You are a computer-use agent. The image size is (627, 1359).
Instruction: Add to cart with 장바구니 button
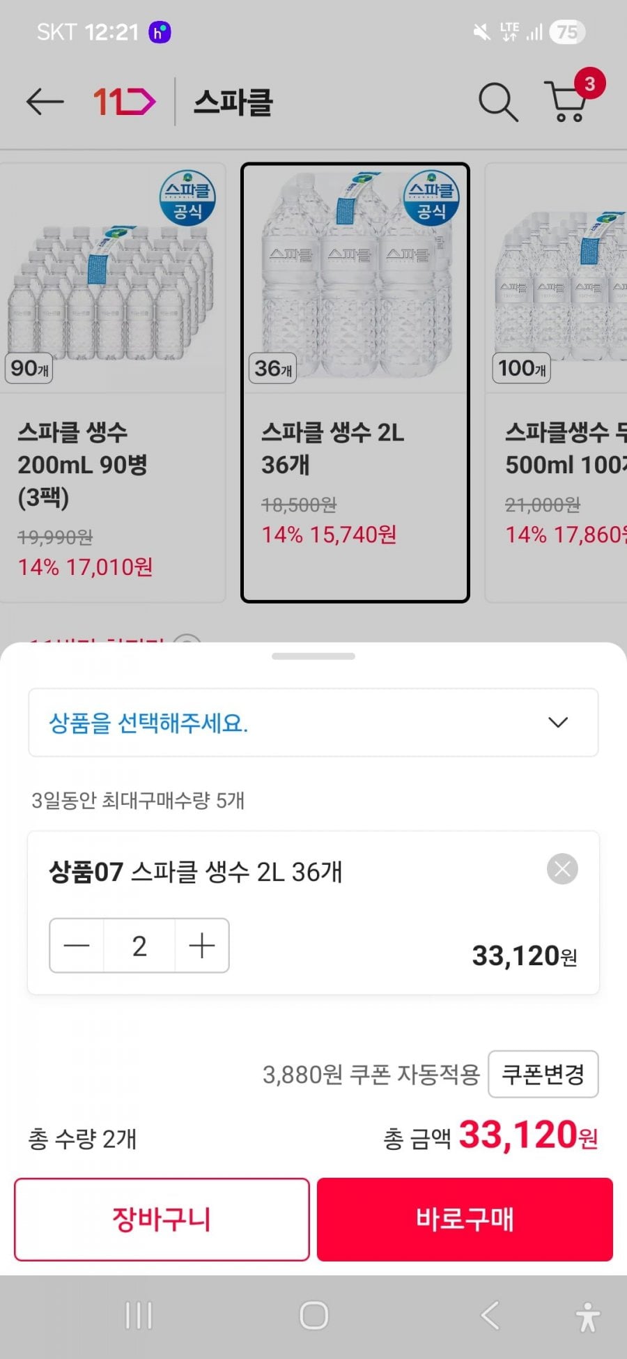162,1220
